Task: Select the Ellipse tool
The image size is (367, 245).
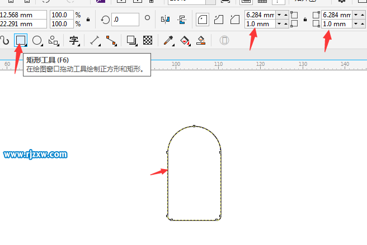Action: pos(37,40)
